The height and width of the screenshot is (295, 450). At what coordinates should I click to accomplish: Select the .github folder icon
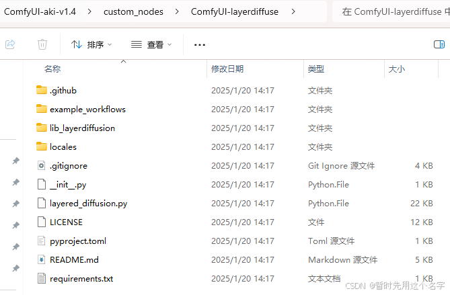42,90
